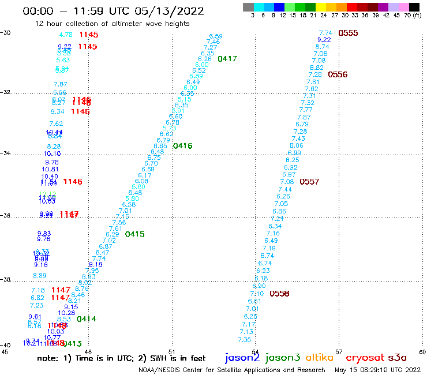Image resolution: width=427 pixels, height=375 pixels.
Task: Select the wave height value '7.16'
Action: [x=273, y=233]
